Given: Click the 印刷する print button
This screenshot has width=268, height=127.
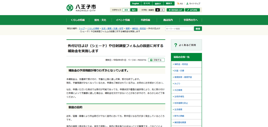Looking at the screenshot, I should tap(156, 60).
